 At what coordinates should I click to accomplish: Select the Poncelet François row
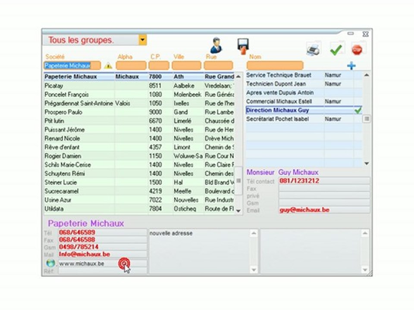[x=139, y=94]
